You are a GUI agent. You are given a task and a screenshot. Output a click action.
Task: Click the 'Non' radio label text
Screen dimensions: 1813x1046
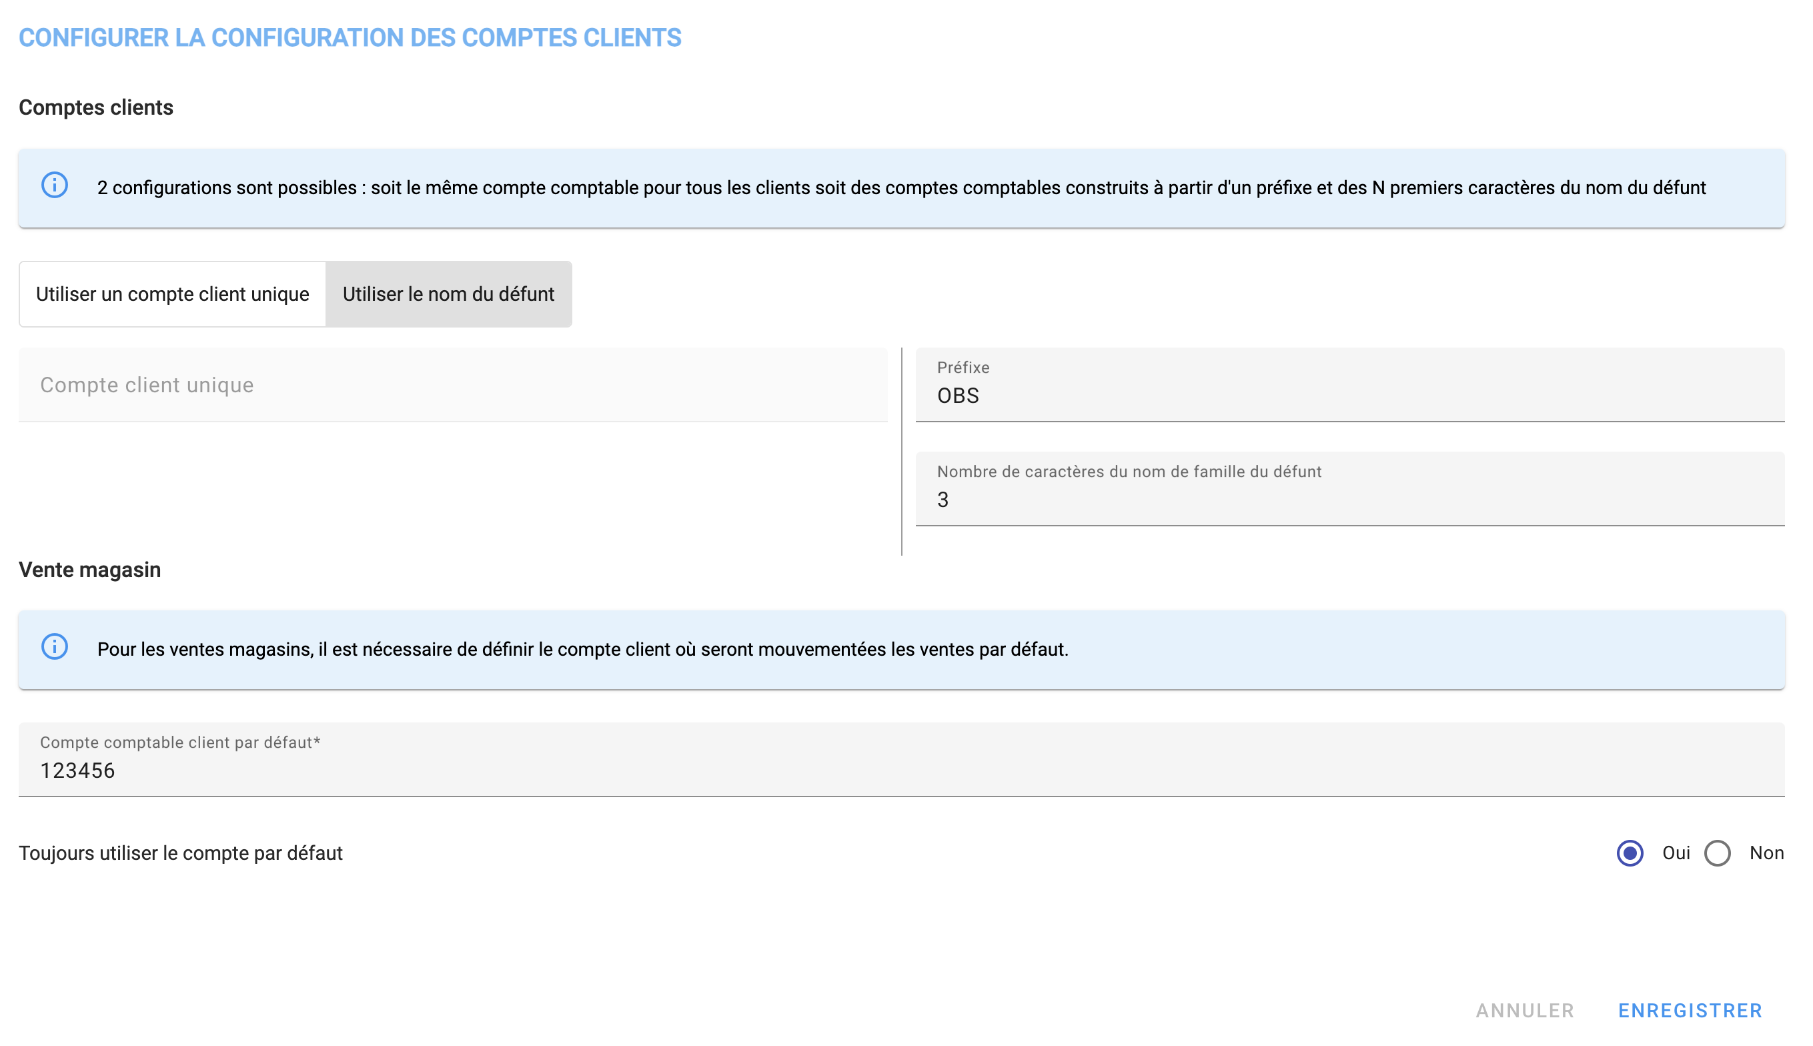tap(1766, 853)
